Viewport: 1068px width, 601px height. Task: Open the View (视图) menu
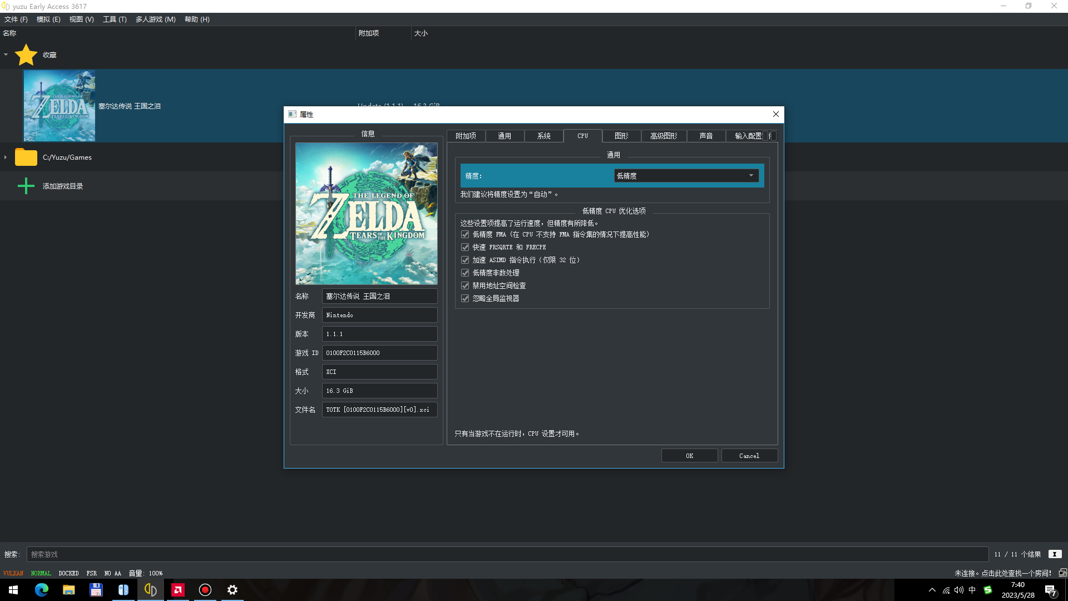click(81, 19)
